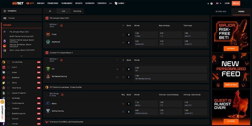This screenshot has height=126, width=252.
Task: Click the Freebets ticket icon
Action: coord(5,18)
